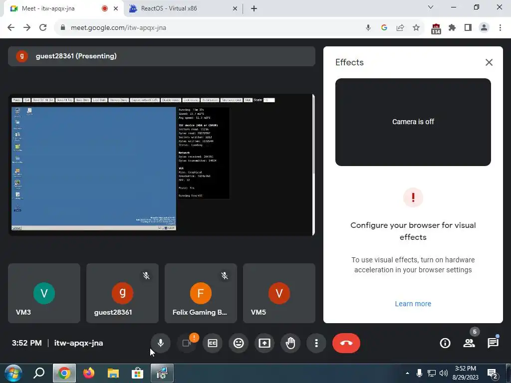Bookmark this page with star icon

tap(416, 28)
